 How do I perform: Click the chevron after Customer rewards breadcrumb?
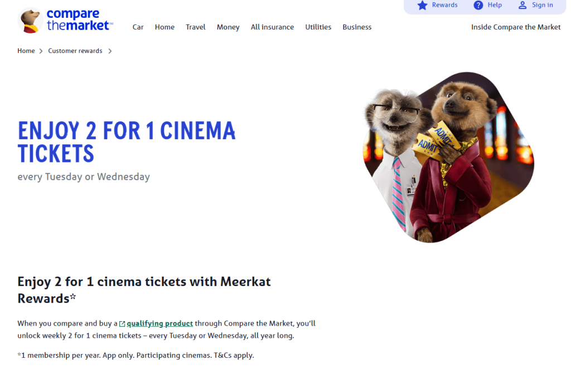pyautogui.click(x=110, y=51)
